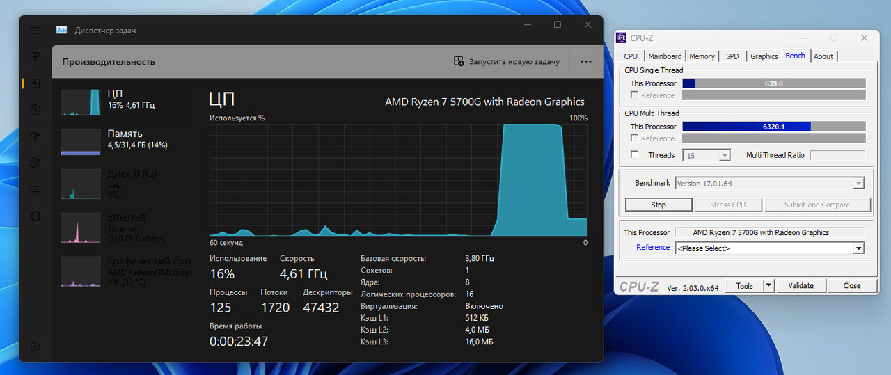Click the Validate button in CPU-Z
The height and width of the screenshot is (375, 891).
coord(801,286)
